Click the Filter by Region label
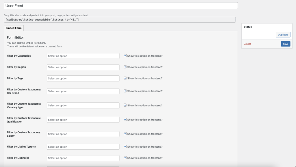Screen dimensions: 296x167 (16, 67)
